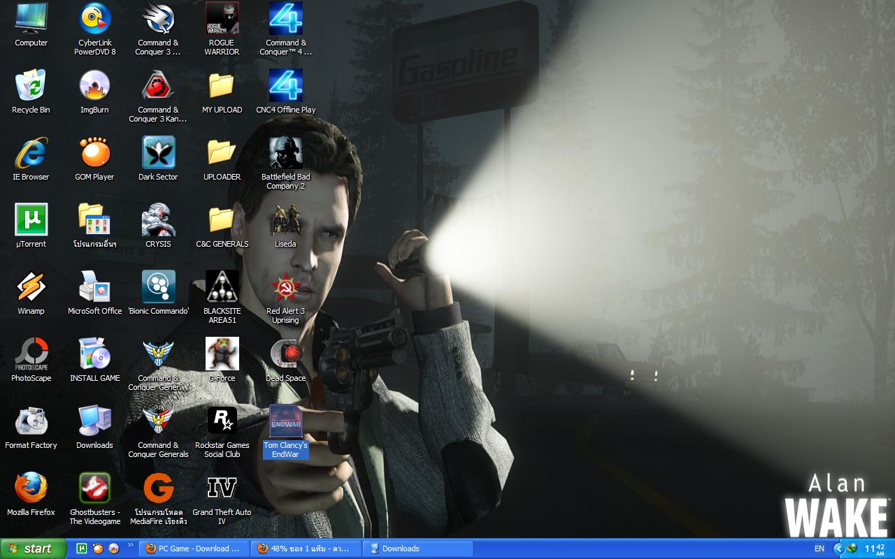
Task: Click the 11:42 AM taskbar clock
Action: coord(875,549)
